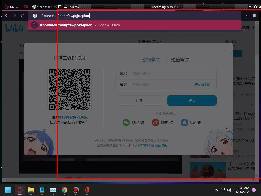Open the Easy Setup sliders icon
Image resolution: width=261 pixels, height=196 pixels.
(254, 16)
